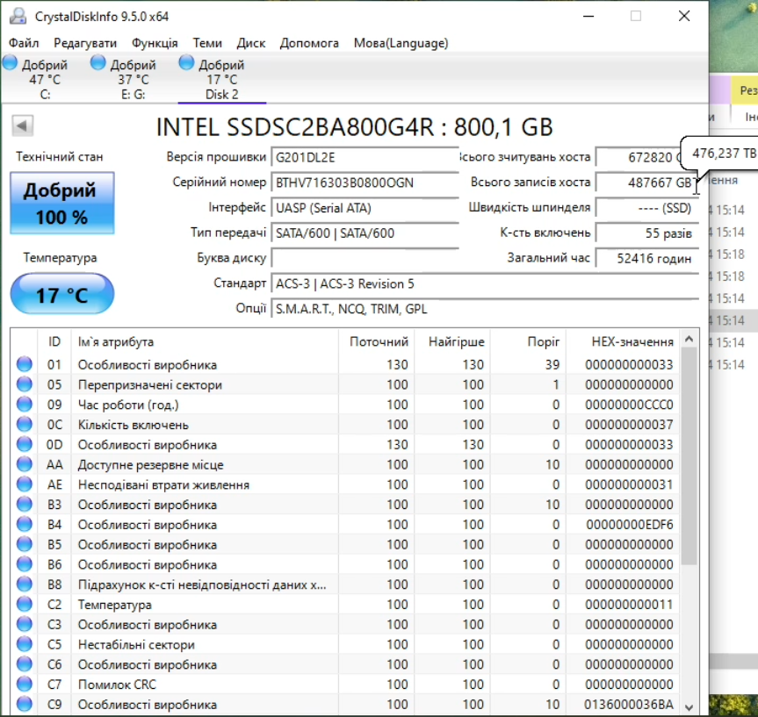The width and height of the screenshot is (758, 717).
Task: Click the rotation rate field ---- (SSD)
Action: tap(646, 208)
